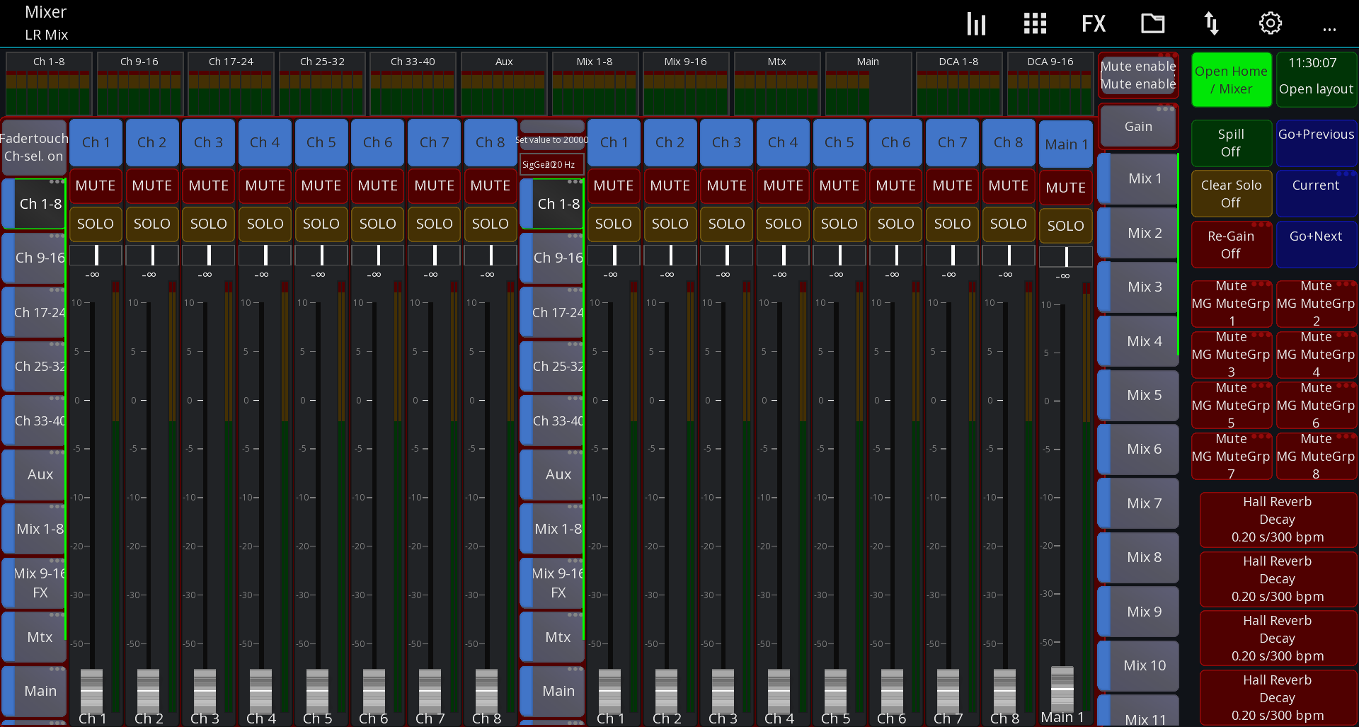Open the data transfer panel
The width and height of the screenshot is (1359, 727).
coord(1211,23)
